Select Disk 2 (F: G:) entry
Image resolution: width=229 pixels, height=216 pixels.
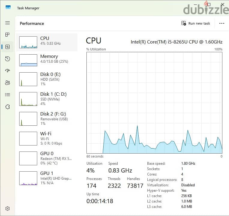[47, 119]
